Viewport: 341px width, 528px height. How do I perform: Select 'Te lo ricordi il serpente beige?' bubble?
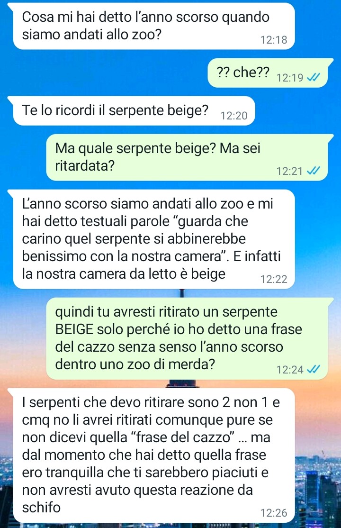click(x=134, y=111)
